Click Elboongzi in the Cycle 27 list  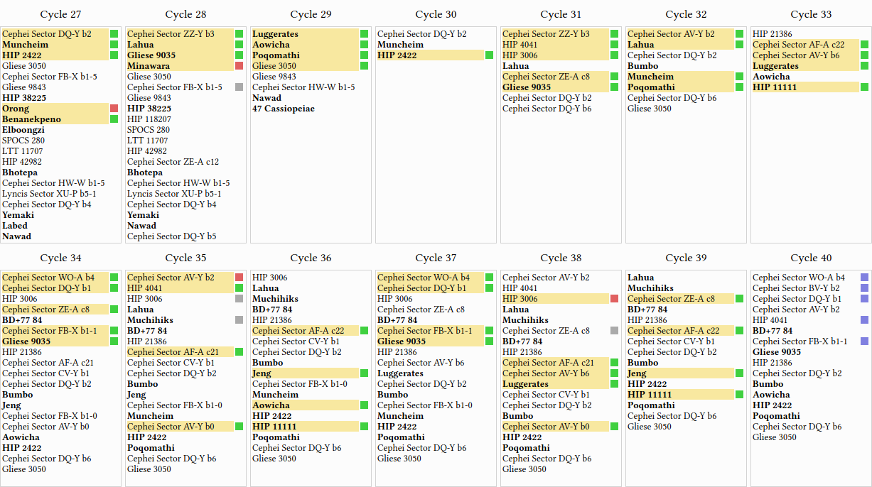(23, 130)
